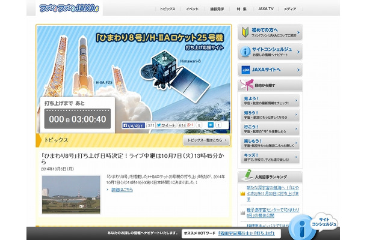Open the 特集 menu item
Screen dimensions: 367x240
coord(241,9)
